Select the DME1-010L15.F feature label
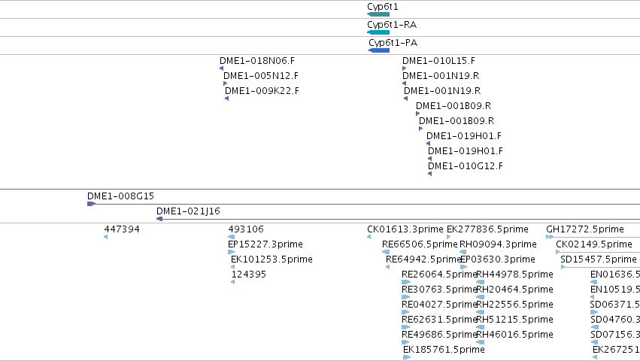 (x=438, y=61)
